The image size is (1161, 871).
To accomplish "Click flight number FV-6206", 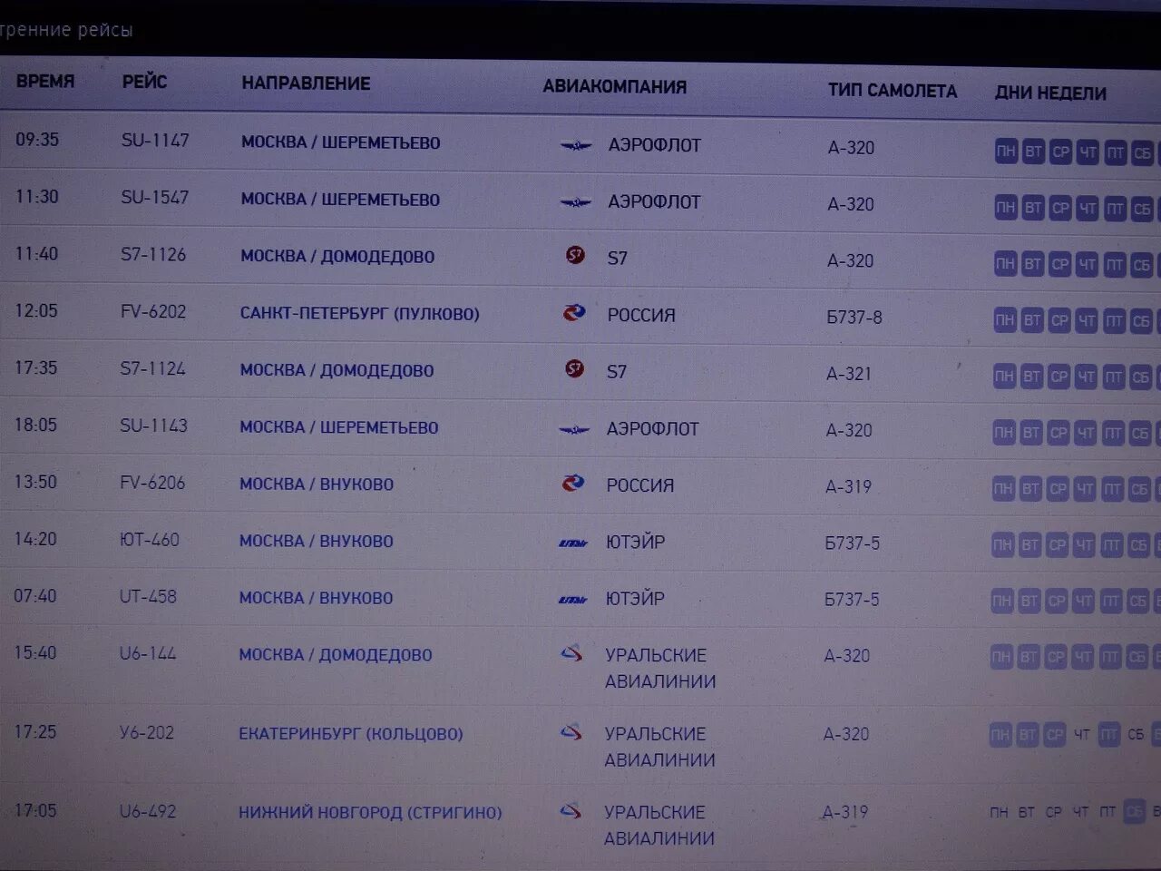I will [x=152, y=483].
